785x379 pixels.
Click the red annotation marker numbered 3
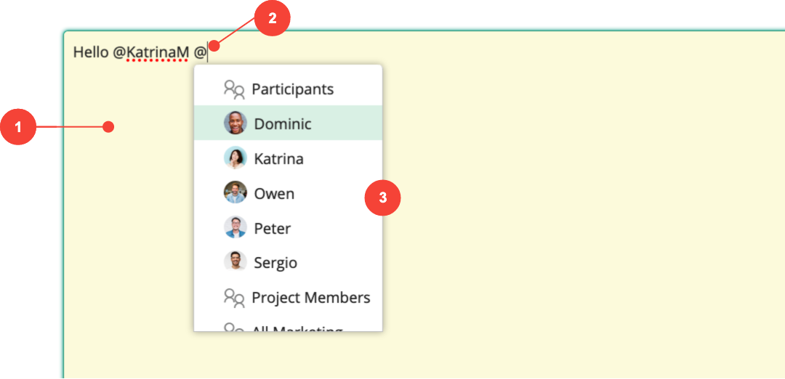(x=382, y=197)
